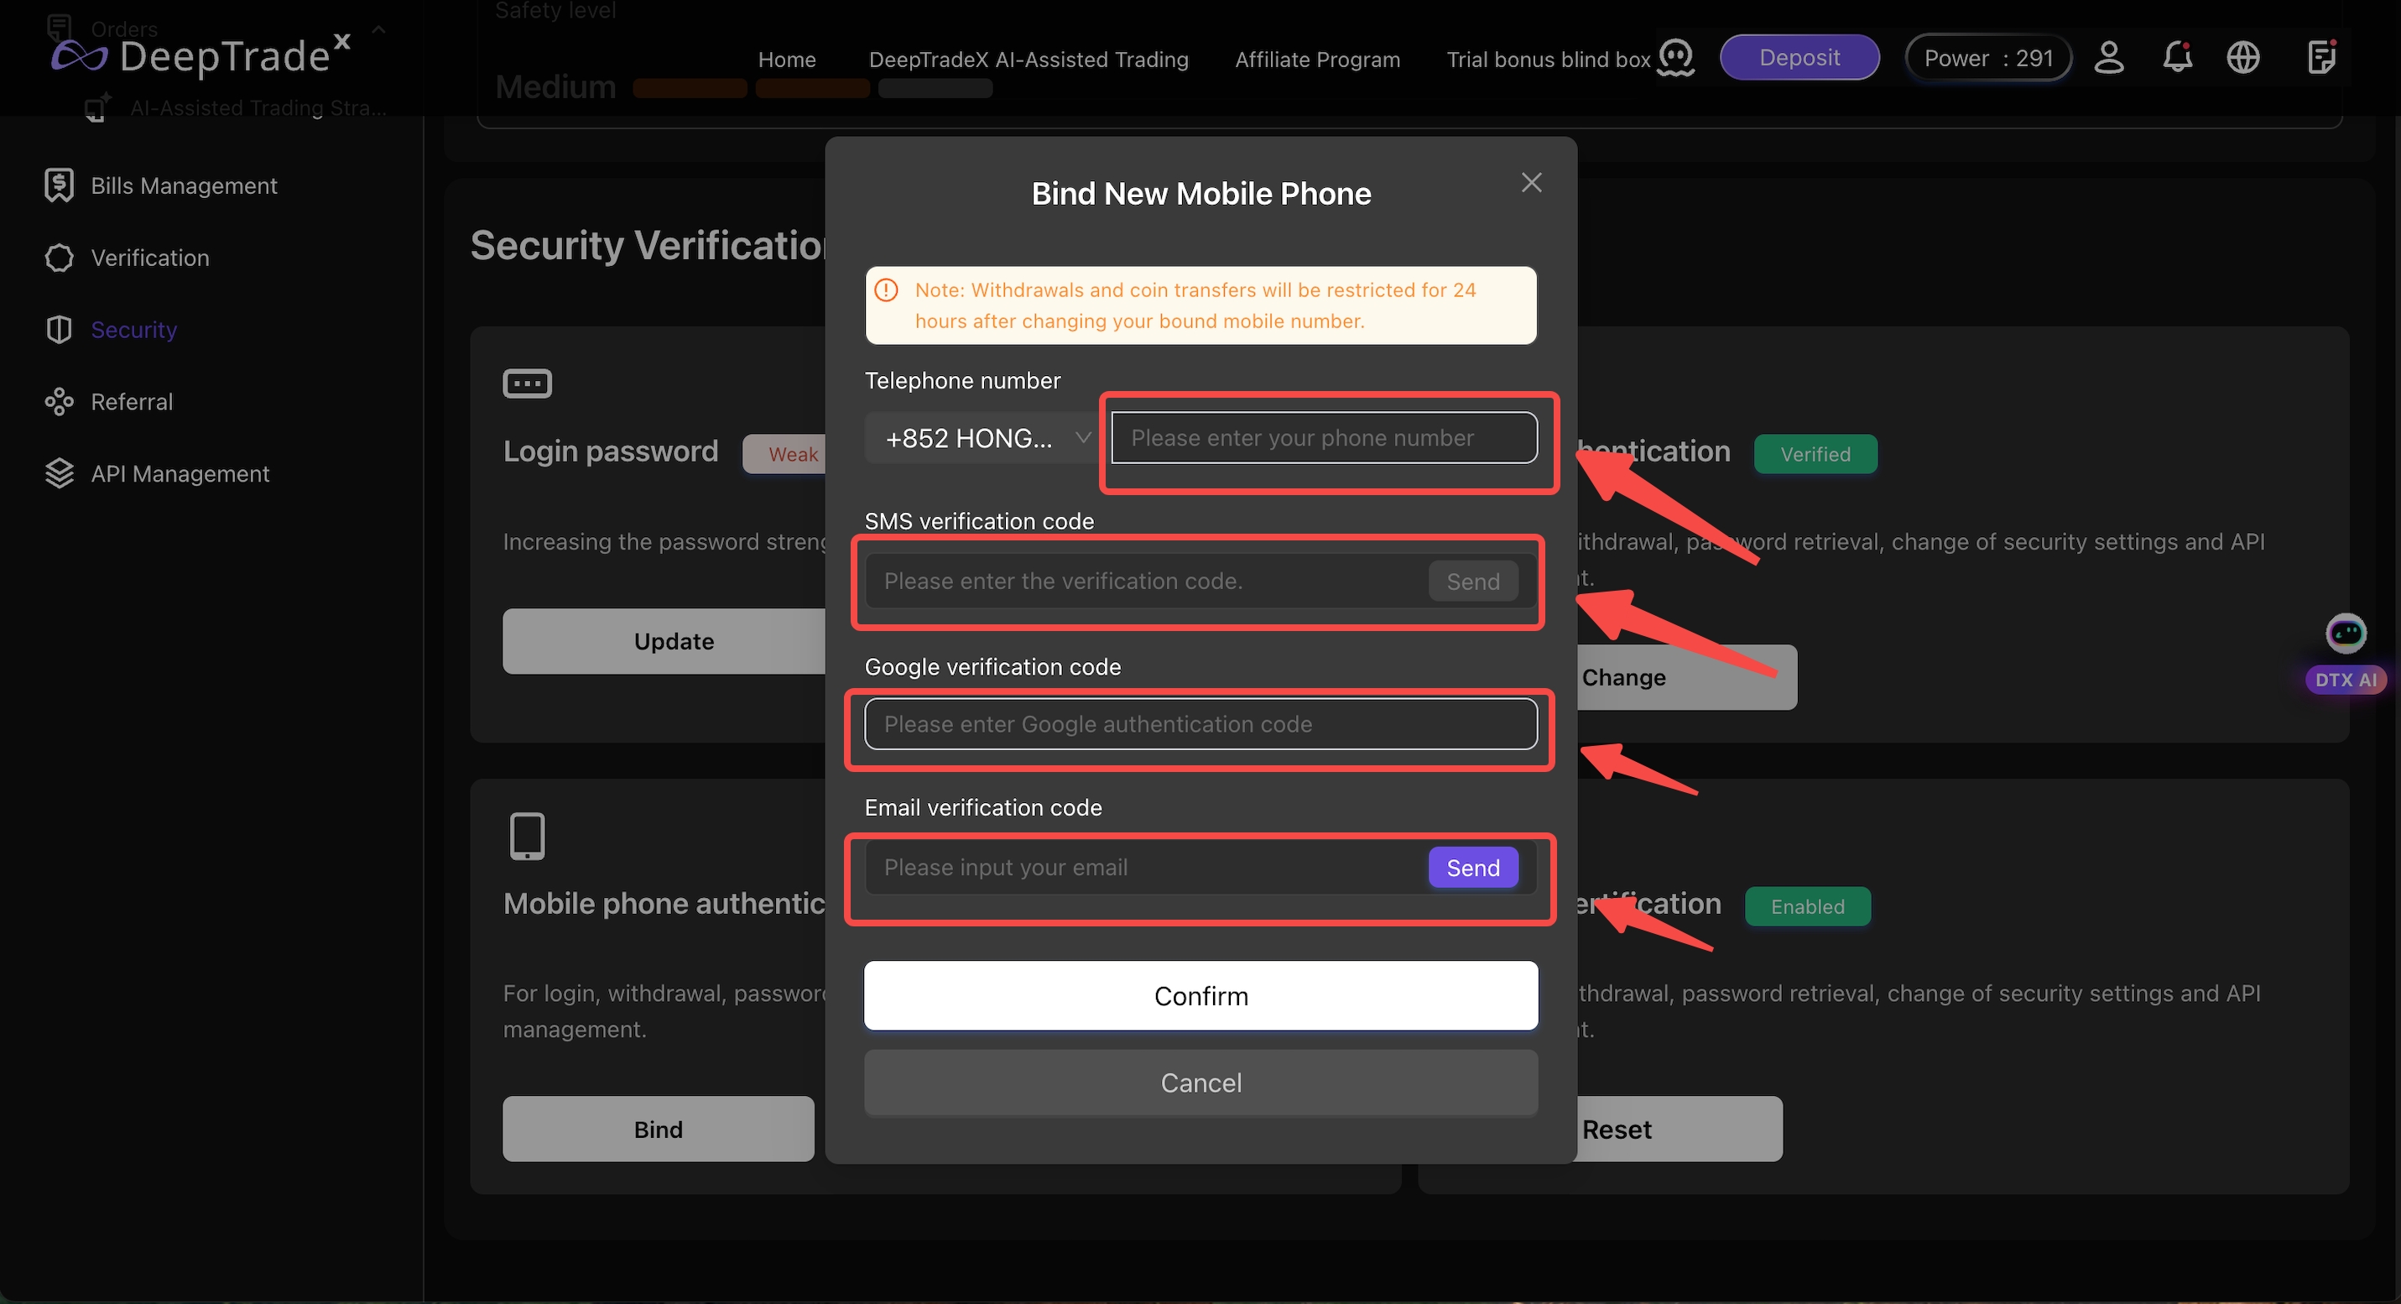Screen dimensions: 2401x1304
Task: Focus the Google authentication code field
Action: click(1200, 724)
